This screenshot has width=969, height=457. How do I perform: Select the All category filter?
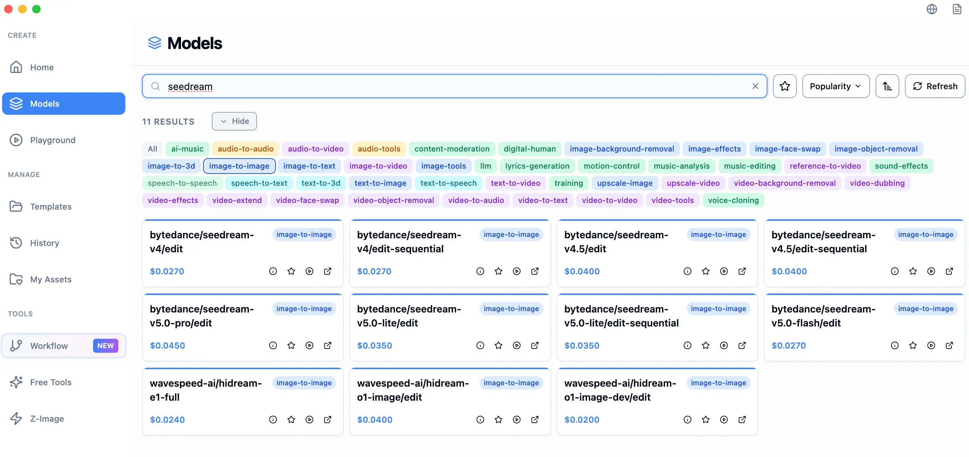click(152, 149)
